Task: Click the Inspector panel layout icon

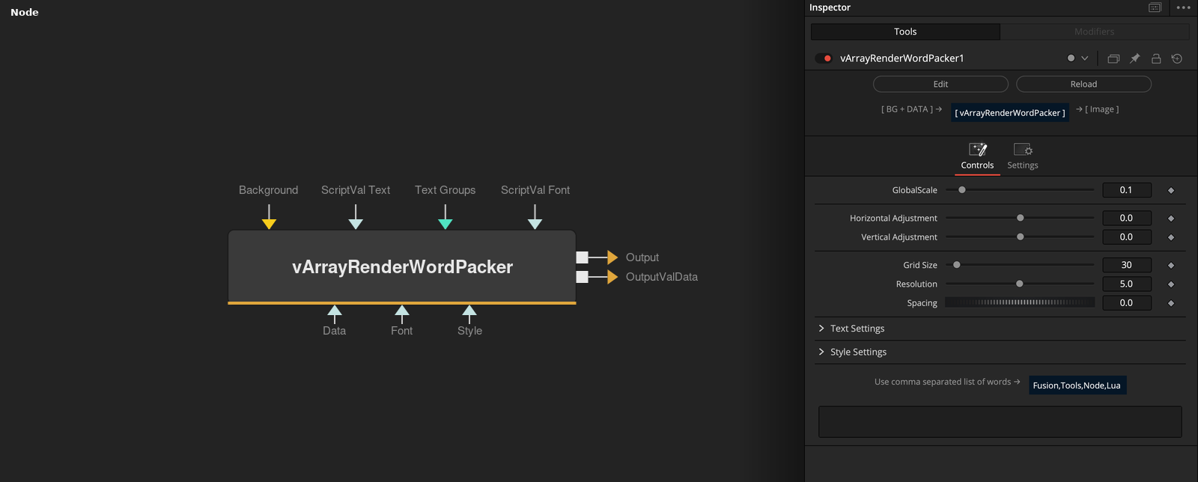Action: 1155,7
